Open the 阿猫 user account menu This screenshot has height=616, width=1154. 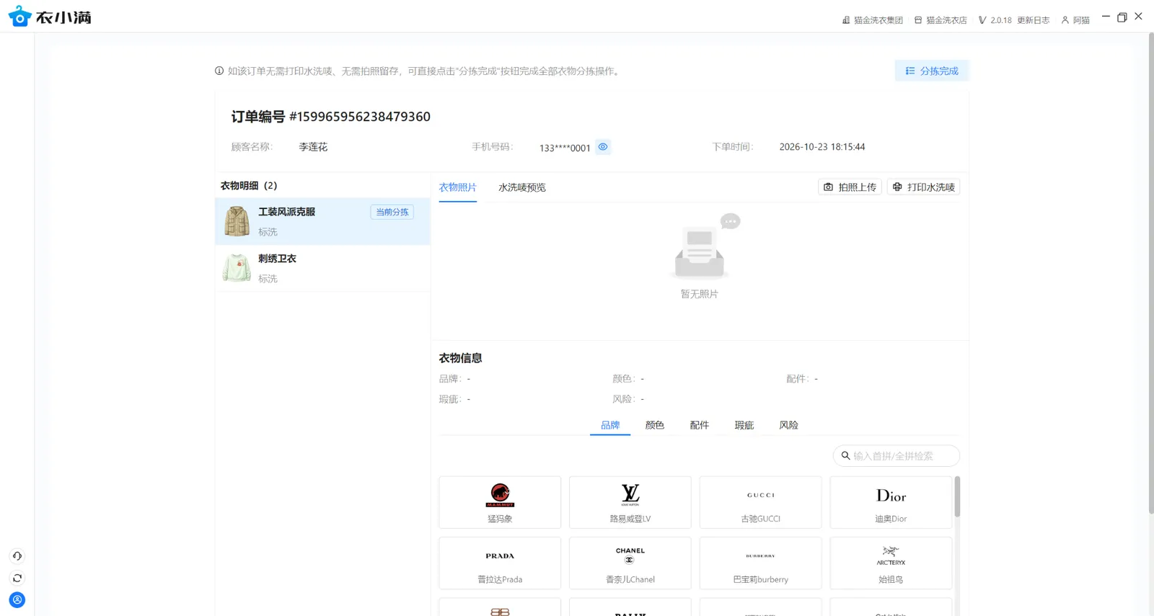1075,20
